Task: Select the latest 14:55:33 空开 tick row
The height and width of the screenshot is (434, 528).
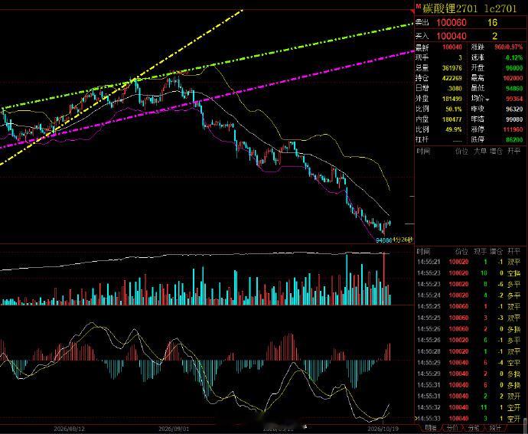Action: pos(469,419)
